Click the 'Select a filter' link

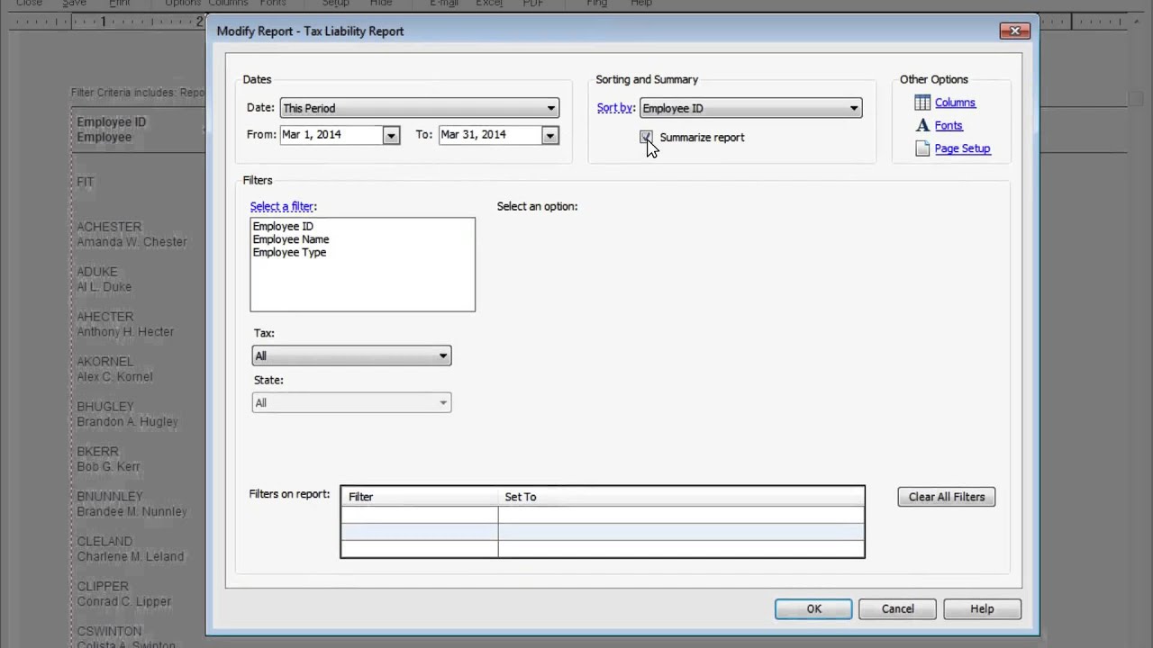[283, 206]
